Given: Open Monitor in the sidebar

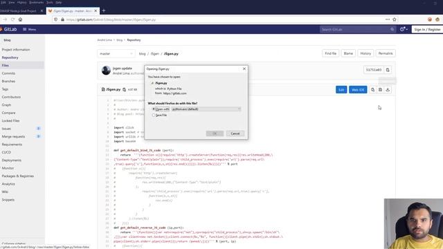Looking at the screenshot, I should 8,168.
